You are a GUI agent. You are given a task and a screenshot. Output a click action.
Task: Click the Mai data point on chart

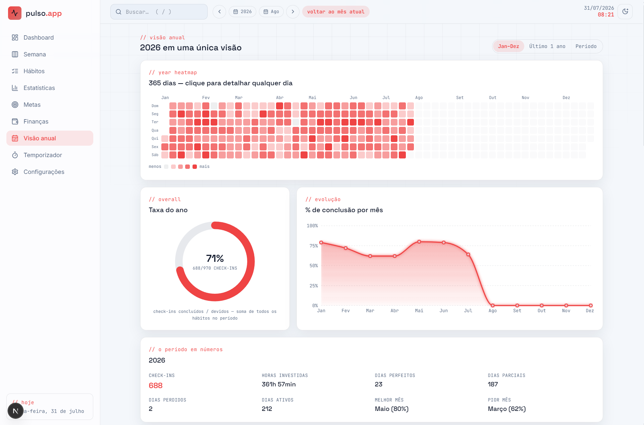(x=419, y=242)
